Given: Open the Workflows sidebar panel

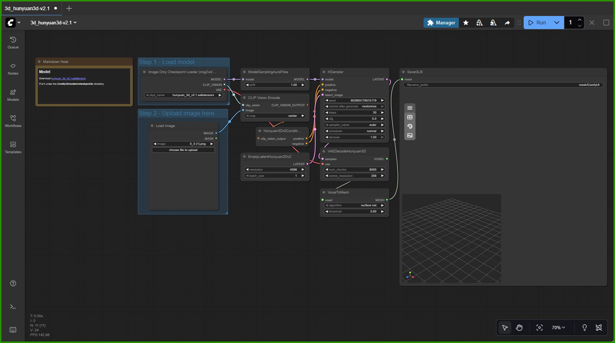Looking at the screenshot, I should (x=13, y=121).
